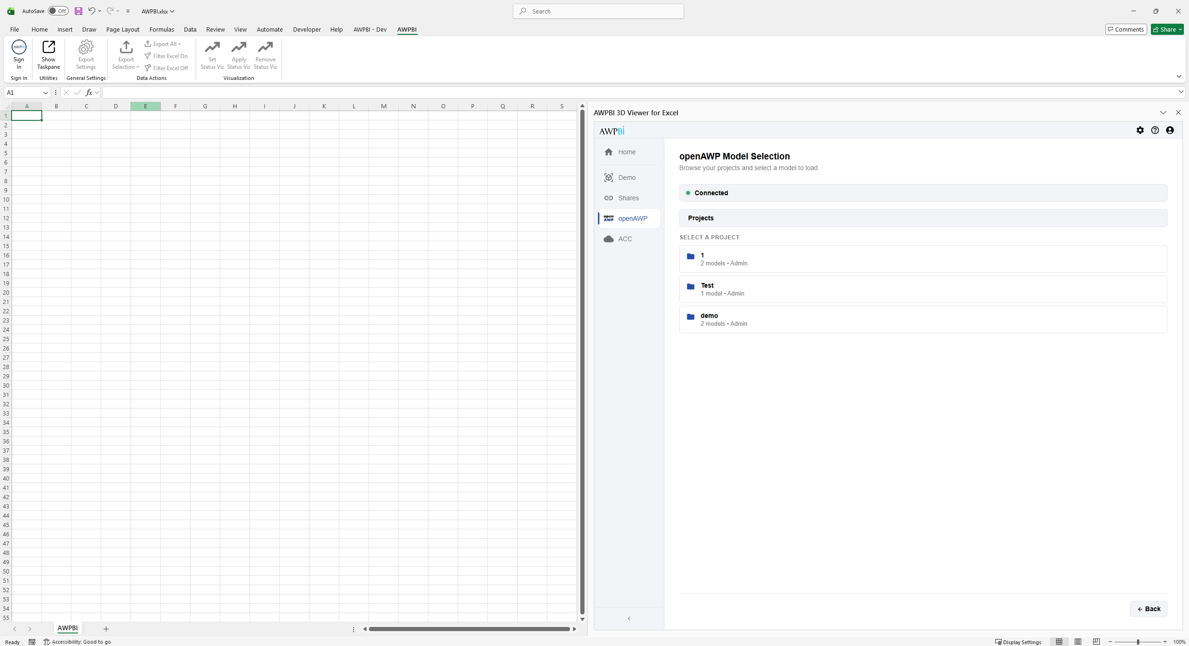The image size is (1189, 646).
Task: Open ACC cloud section in sidebar
Action: [629, 239]
